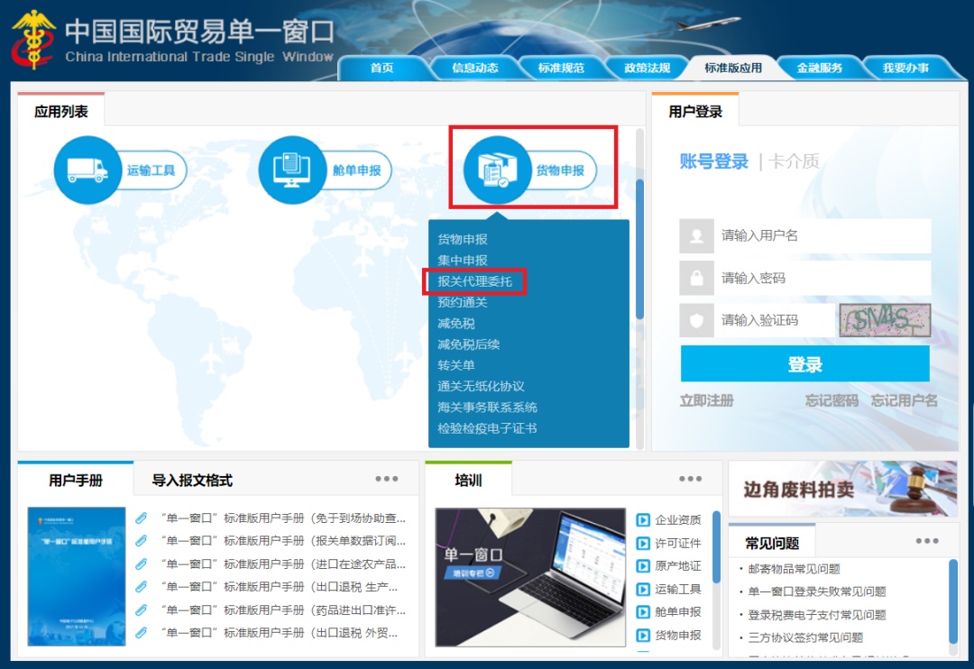Click the user silhouette icon in username field
This screenshot has height=669, width=974.
pyautogui.click(x=696, y=236)
